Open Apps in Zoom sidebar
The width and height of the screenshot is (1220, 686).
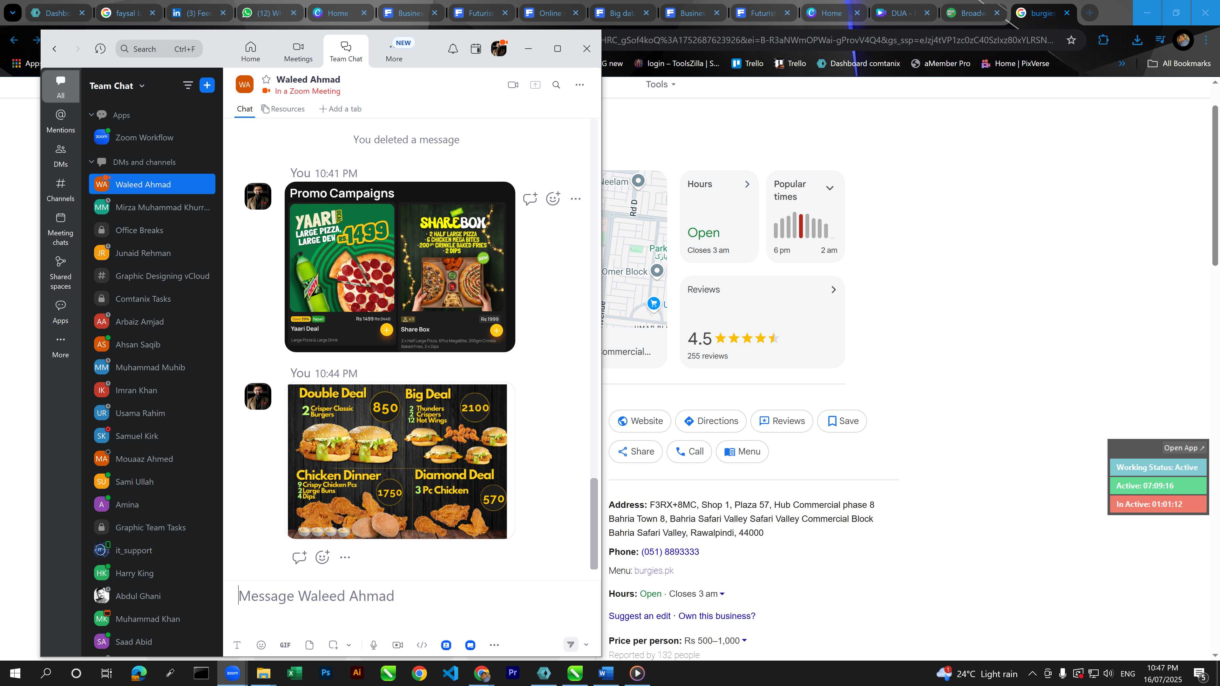61,312
